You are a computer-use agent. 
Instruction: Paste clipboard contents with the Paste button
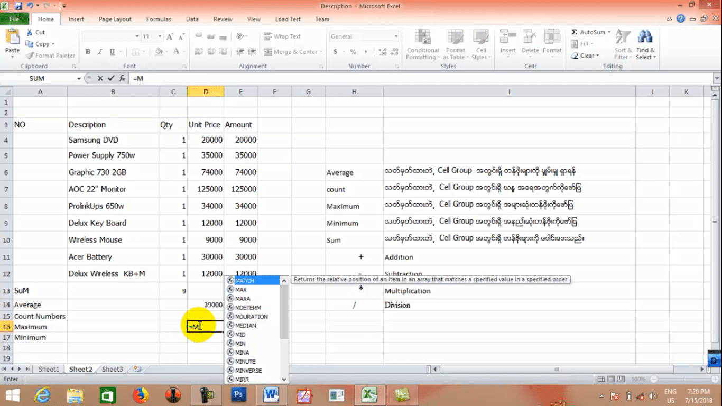click(x=12, y=42)
